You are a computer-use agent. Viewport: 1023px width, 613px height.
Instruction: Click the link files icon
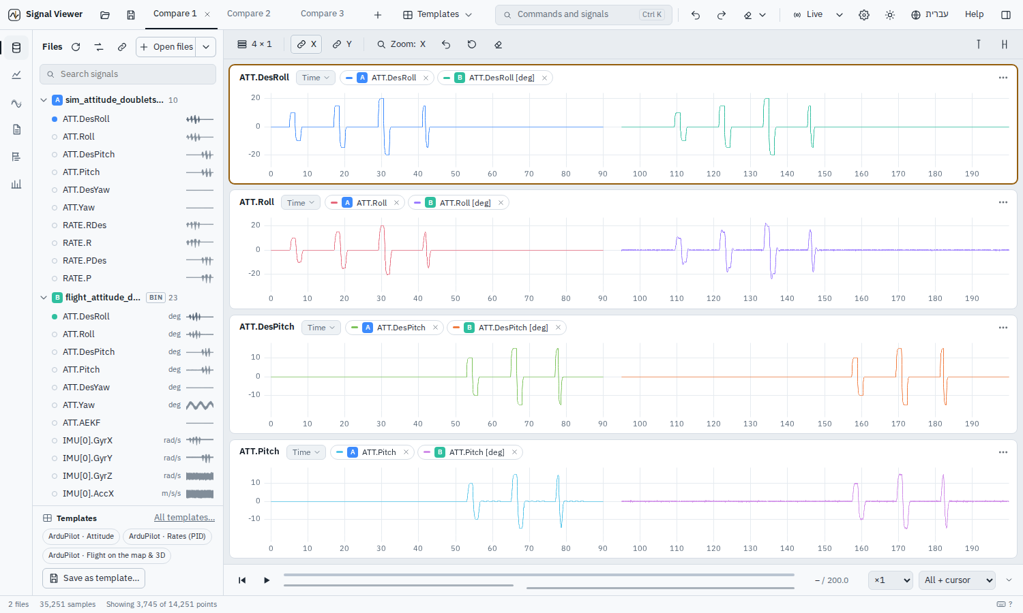[x=122, y=47]
